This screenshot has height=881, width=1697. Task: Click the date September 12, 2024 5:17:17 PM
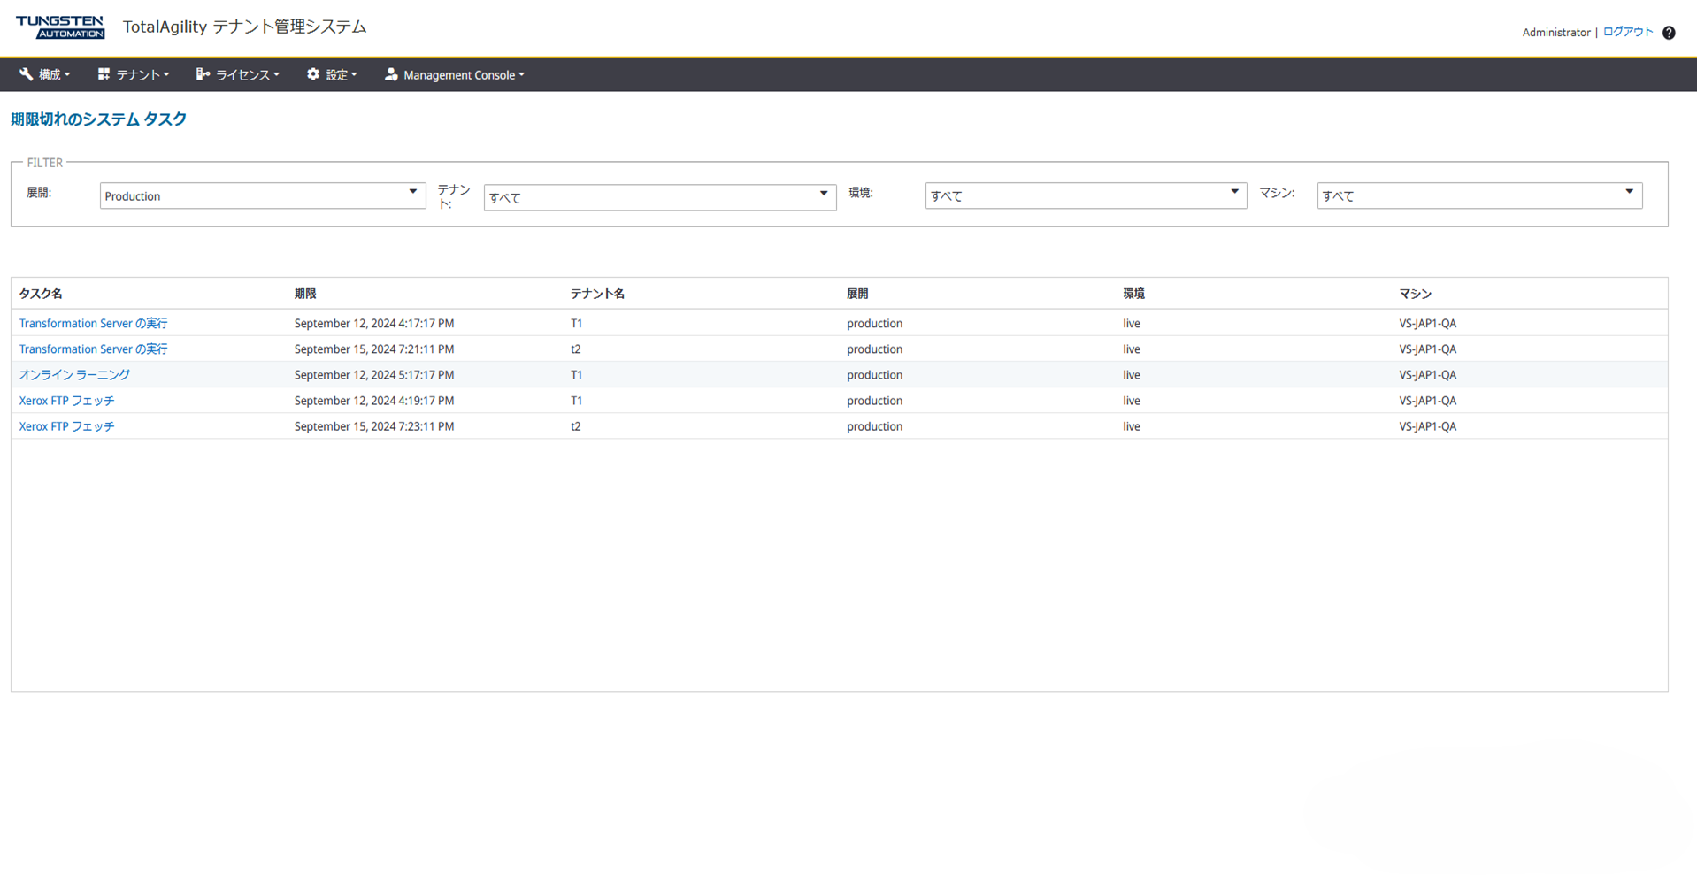[x=374, y=374]
